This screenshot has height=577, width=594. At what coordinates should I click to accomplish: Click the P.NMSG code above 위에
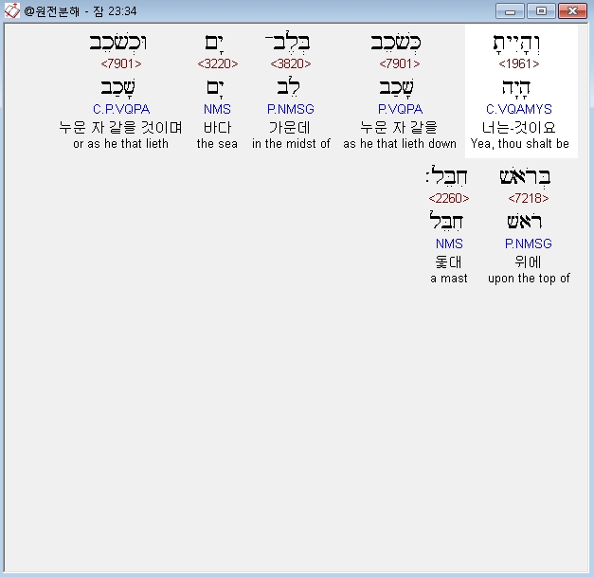coord(528,243)
